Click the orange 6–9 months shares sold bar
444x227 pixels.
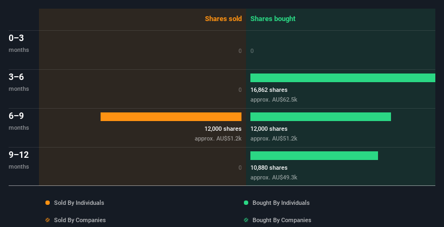pyautogui.click(x=171, y=117)
